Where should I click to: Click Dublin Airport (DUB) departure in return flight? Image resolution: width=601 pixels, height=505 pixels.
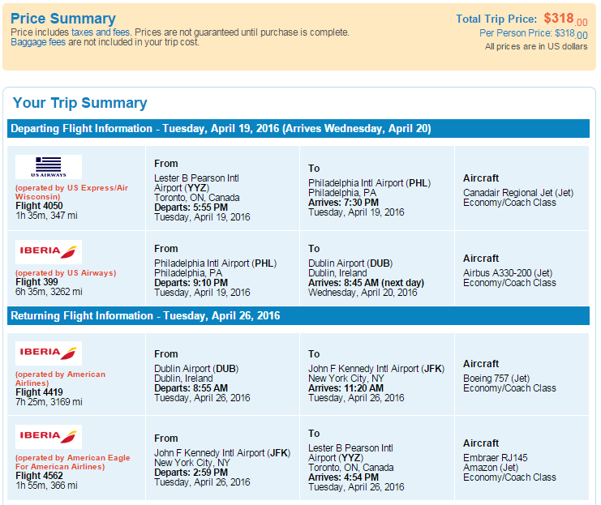tap(196, 369)
